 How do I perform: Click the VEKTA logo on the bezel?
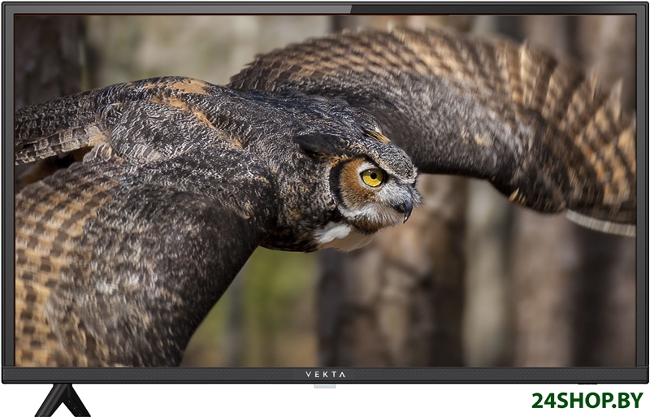click(325, 375)
